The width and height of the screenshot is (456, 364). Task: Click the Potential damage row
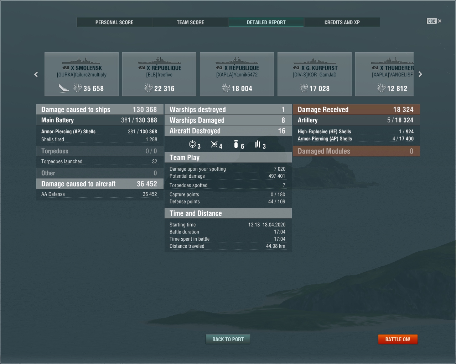[228, 176]
